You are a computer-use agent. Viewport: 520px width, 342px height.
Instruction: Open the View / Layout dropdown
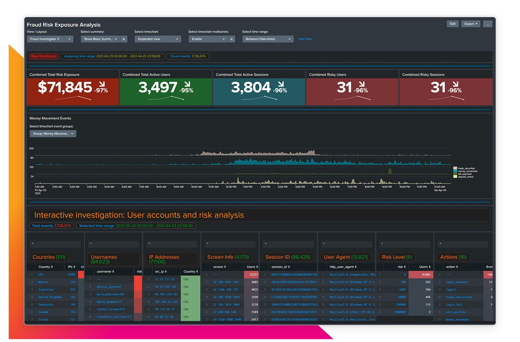pyautogui.click(x=50, y=39)
